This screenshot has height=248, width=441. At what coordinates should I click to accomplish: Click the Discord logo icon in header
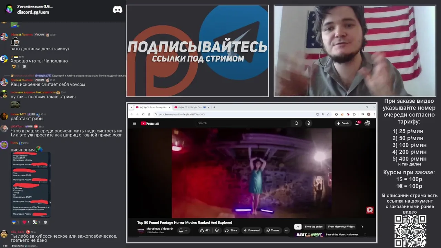(x=117, y=10)
